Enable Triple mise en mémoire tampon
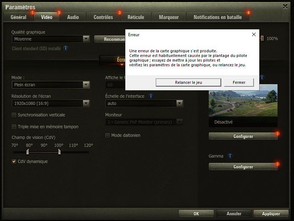The height and width of the screenshot is (221, 294). pos(14,127)
